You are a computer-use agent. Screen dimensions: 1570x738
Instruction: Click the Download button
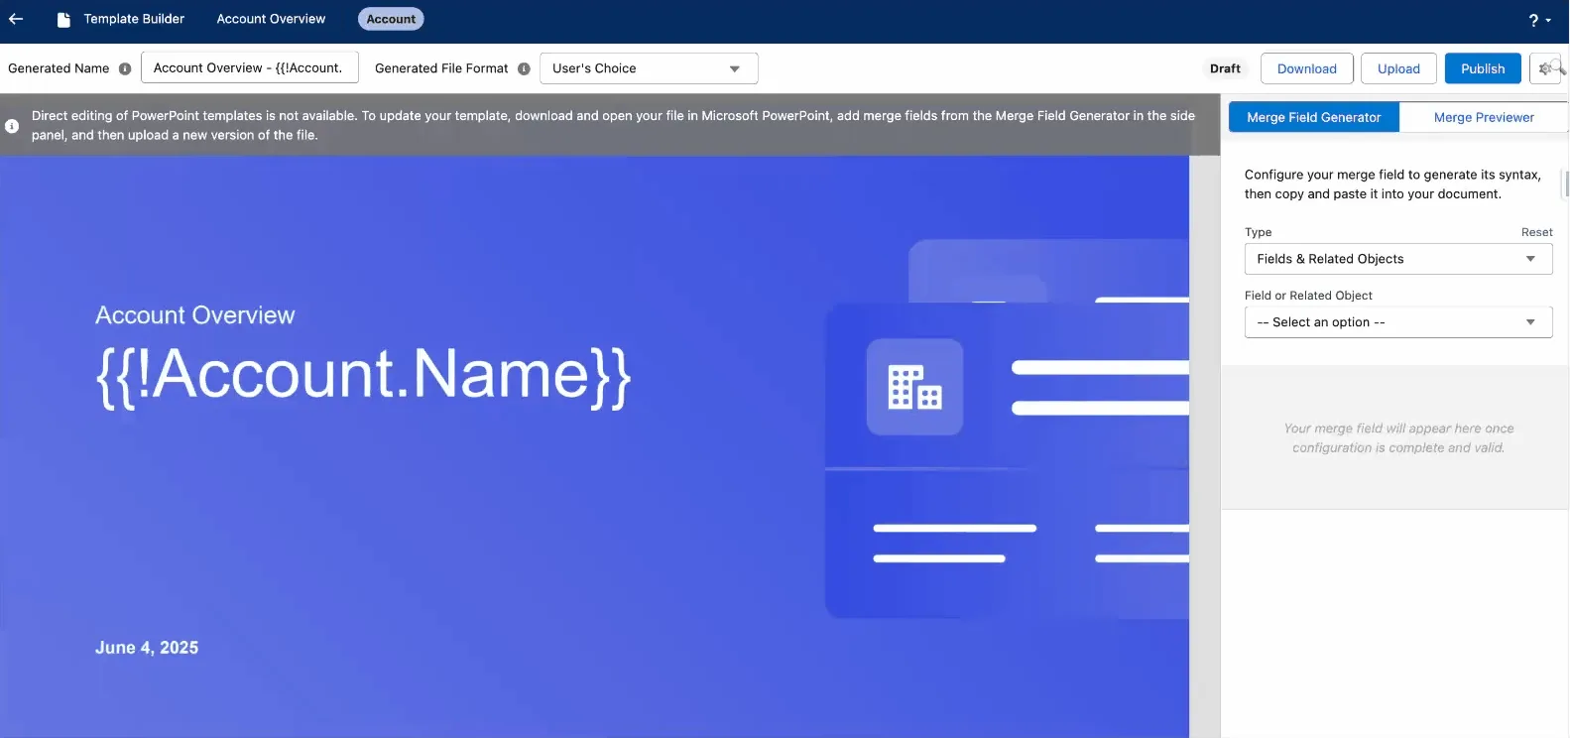click(x=1307, y=68)
